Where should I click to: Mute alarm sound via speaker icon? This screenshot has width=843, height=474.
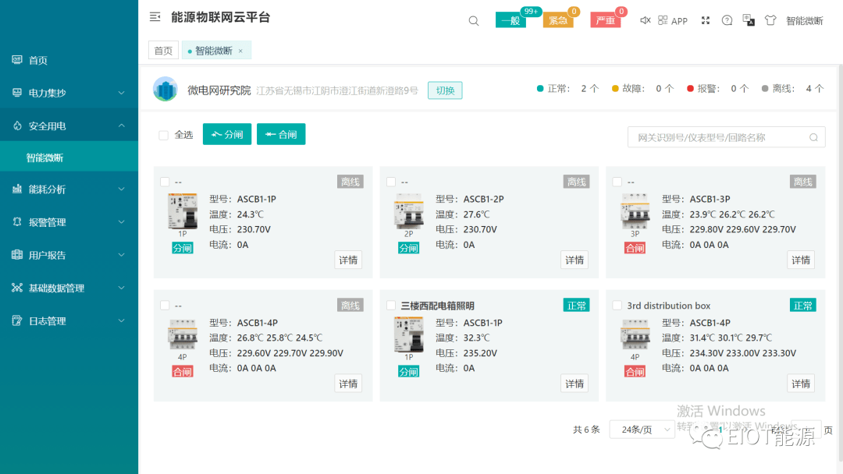coord(645,20)
